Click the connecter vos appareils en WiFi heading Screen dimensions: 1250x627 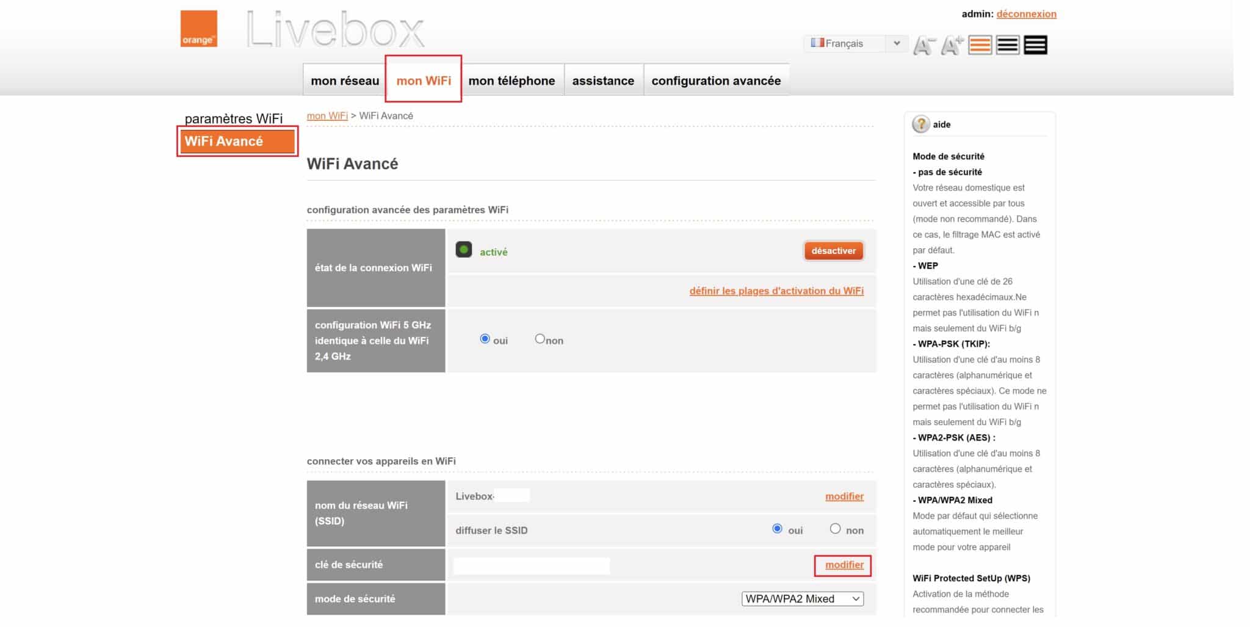381,461
